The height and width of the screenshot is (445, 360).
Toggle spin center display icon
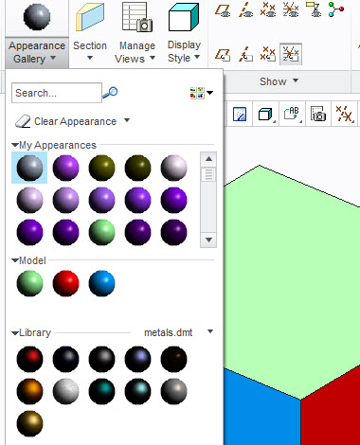(335, 9)
